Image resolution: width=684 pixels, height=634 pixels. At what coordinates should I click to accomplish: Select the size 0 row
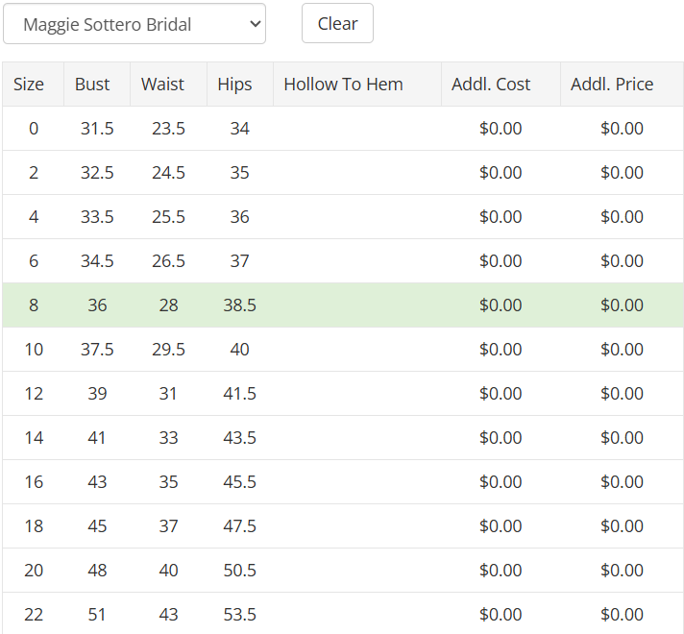point(34,129)
